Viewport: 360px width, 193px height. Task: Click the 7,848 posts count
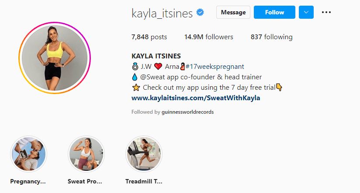[149, 37]
